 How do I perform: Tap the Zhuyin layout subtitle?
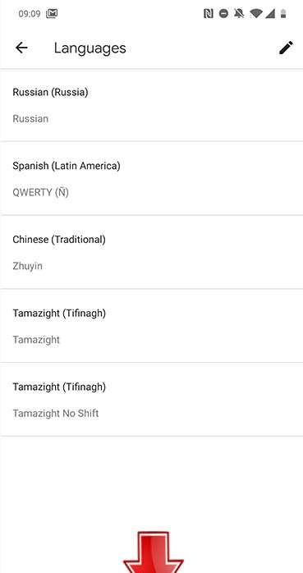point(27,266)
